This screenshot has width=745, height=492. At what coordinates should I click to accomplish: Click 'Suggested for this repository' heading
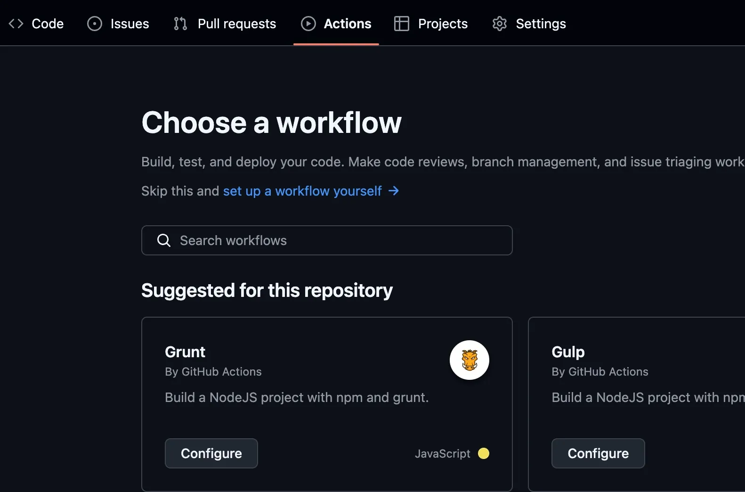click(267, 291)
